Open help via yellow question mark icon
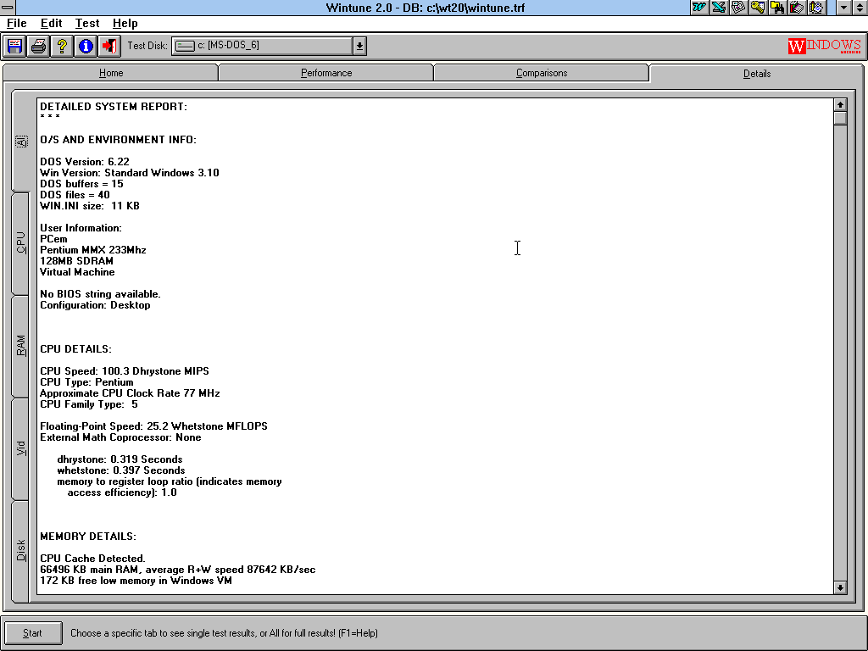The image size is (868, 651). click(62, 46)
